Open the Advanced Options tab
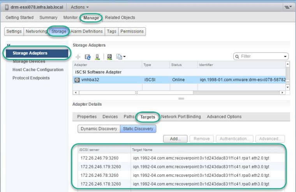The width and height of the screenshot is (296, 192). [224, 117]
